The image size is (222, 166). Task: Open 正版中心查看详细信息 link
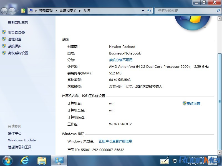pyautogui.click(x=115, y=141)
